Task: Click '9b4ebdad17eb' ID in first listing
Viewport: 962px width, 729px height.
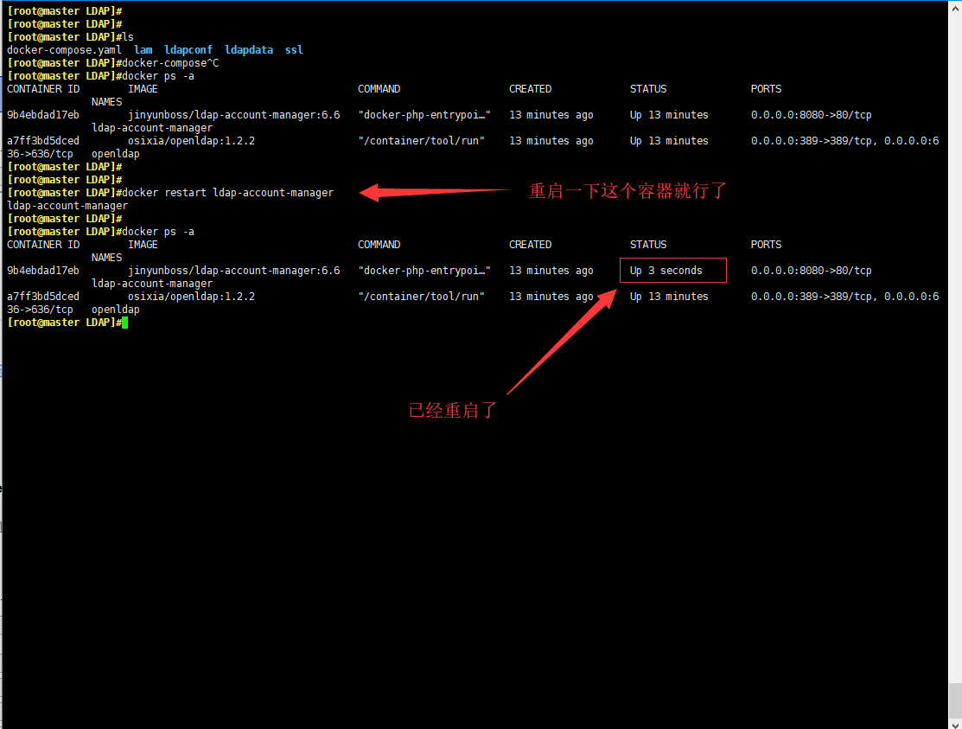Action: click(x=43, y=115)
